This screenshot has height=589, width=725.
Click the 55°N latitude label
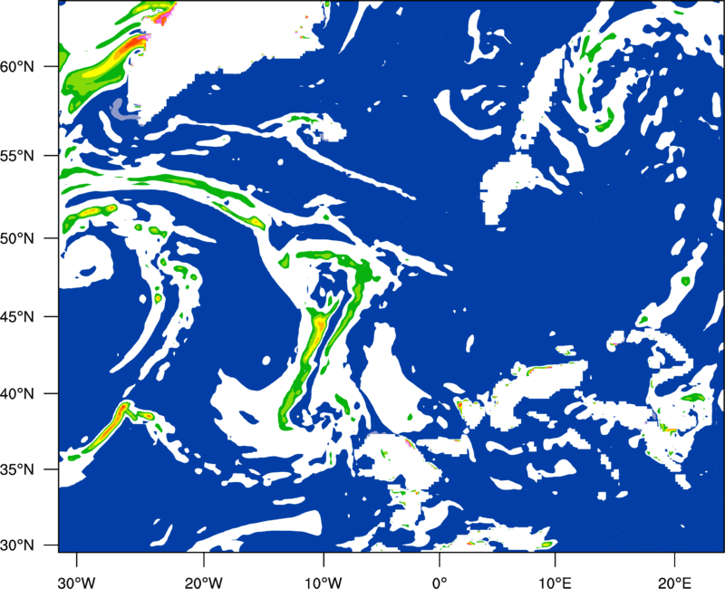tap(16, 156)
